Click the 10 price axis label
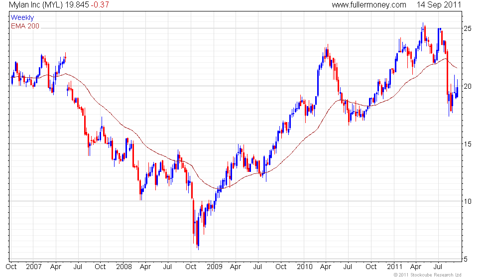The image size is (488, 279). tap(468, 201)
